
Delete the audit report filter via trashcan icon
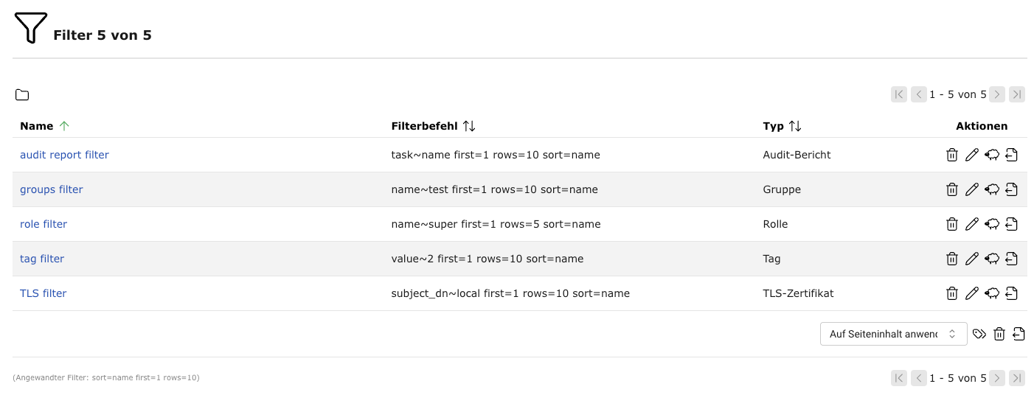pyautogui.click(x=952, y=155)
